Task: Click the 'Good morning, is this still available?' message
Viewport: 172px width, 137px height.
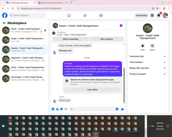Action: pos(75,46)
